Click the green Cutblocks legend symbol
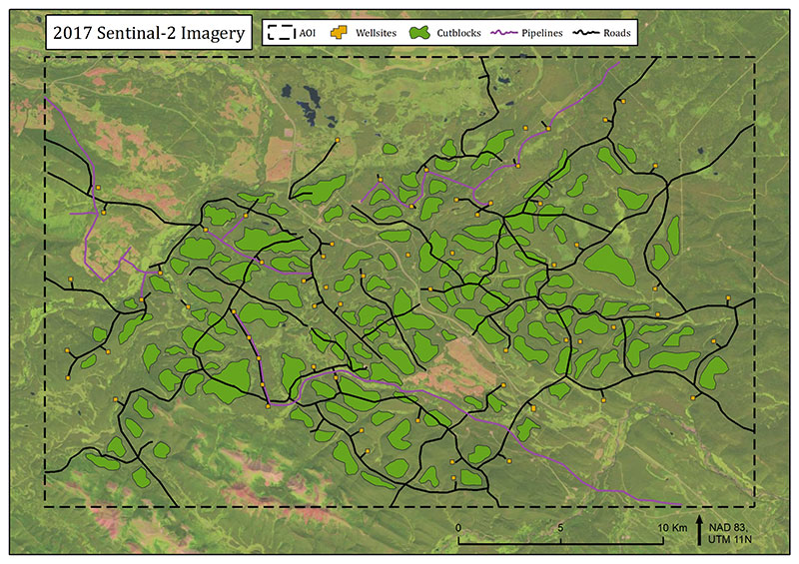The image size is (799, 564). click(x=419, y=33)
